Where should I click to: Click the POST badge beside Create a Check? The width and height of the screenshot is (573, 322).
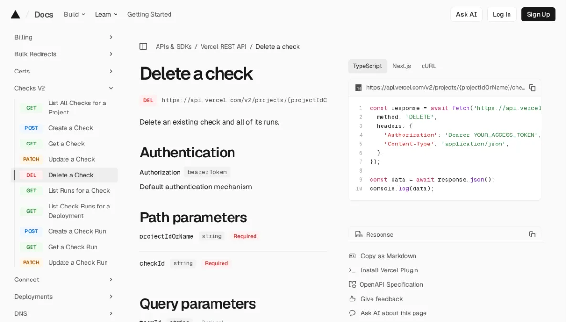pos(32,128)
